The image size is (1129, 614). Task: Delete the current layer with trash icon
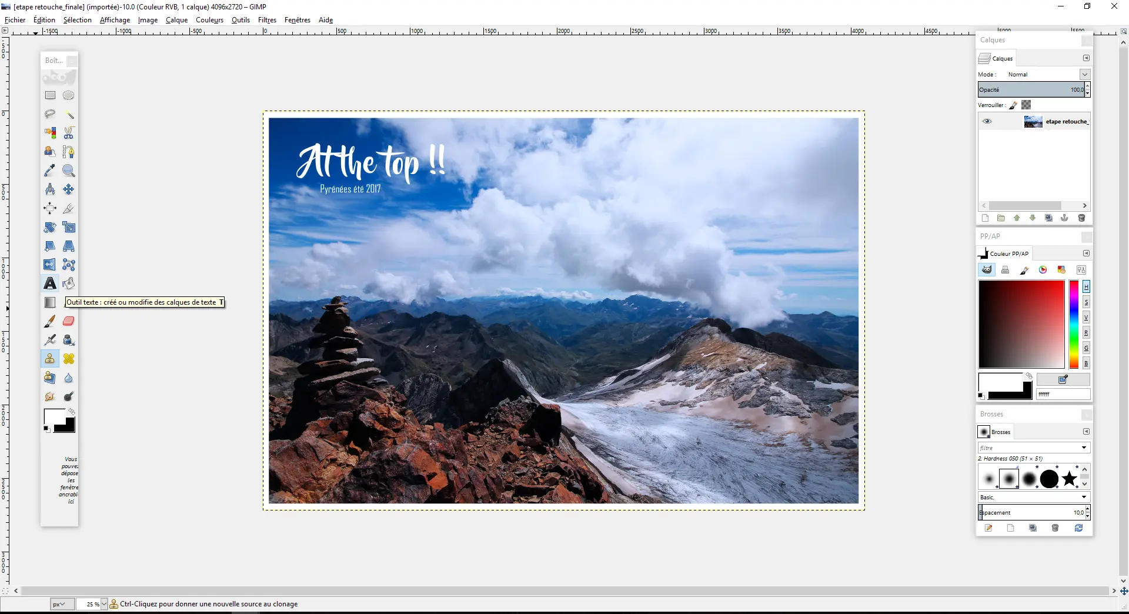pyautogui.click(x=1082, y=218)
